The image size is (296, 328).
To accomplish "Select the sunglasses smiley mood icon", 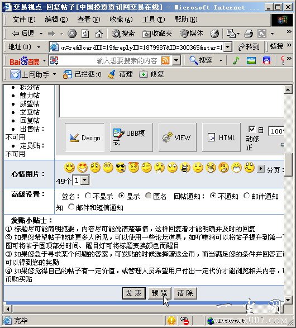I will 121,168.
